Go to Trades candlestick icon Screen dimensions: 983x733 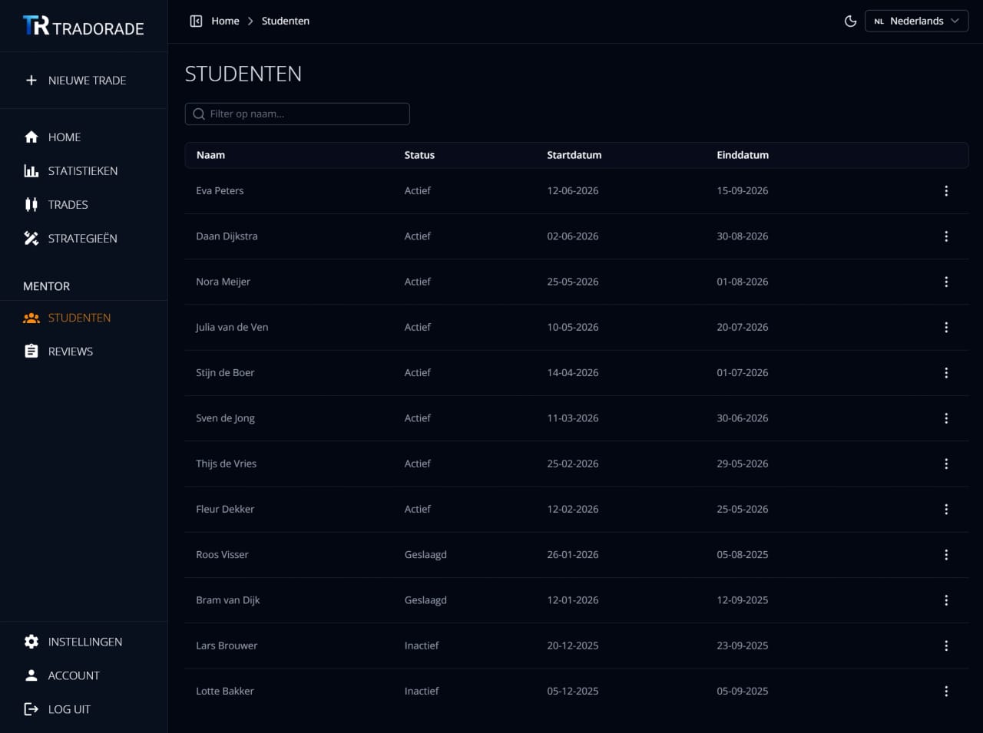(x=31, y=204)
